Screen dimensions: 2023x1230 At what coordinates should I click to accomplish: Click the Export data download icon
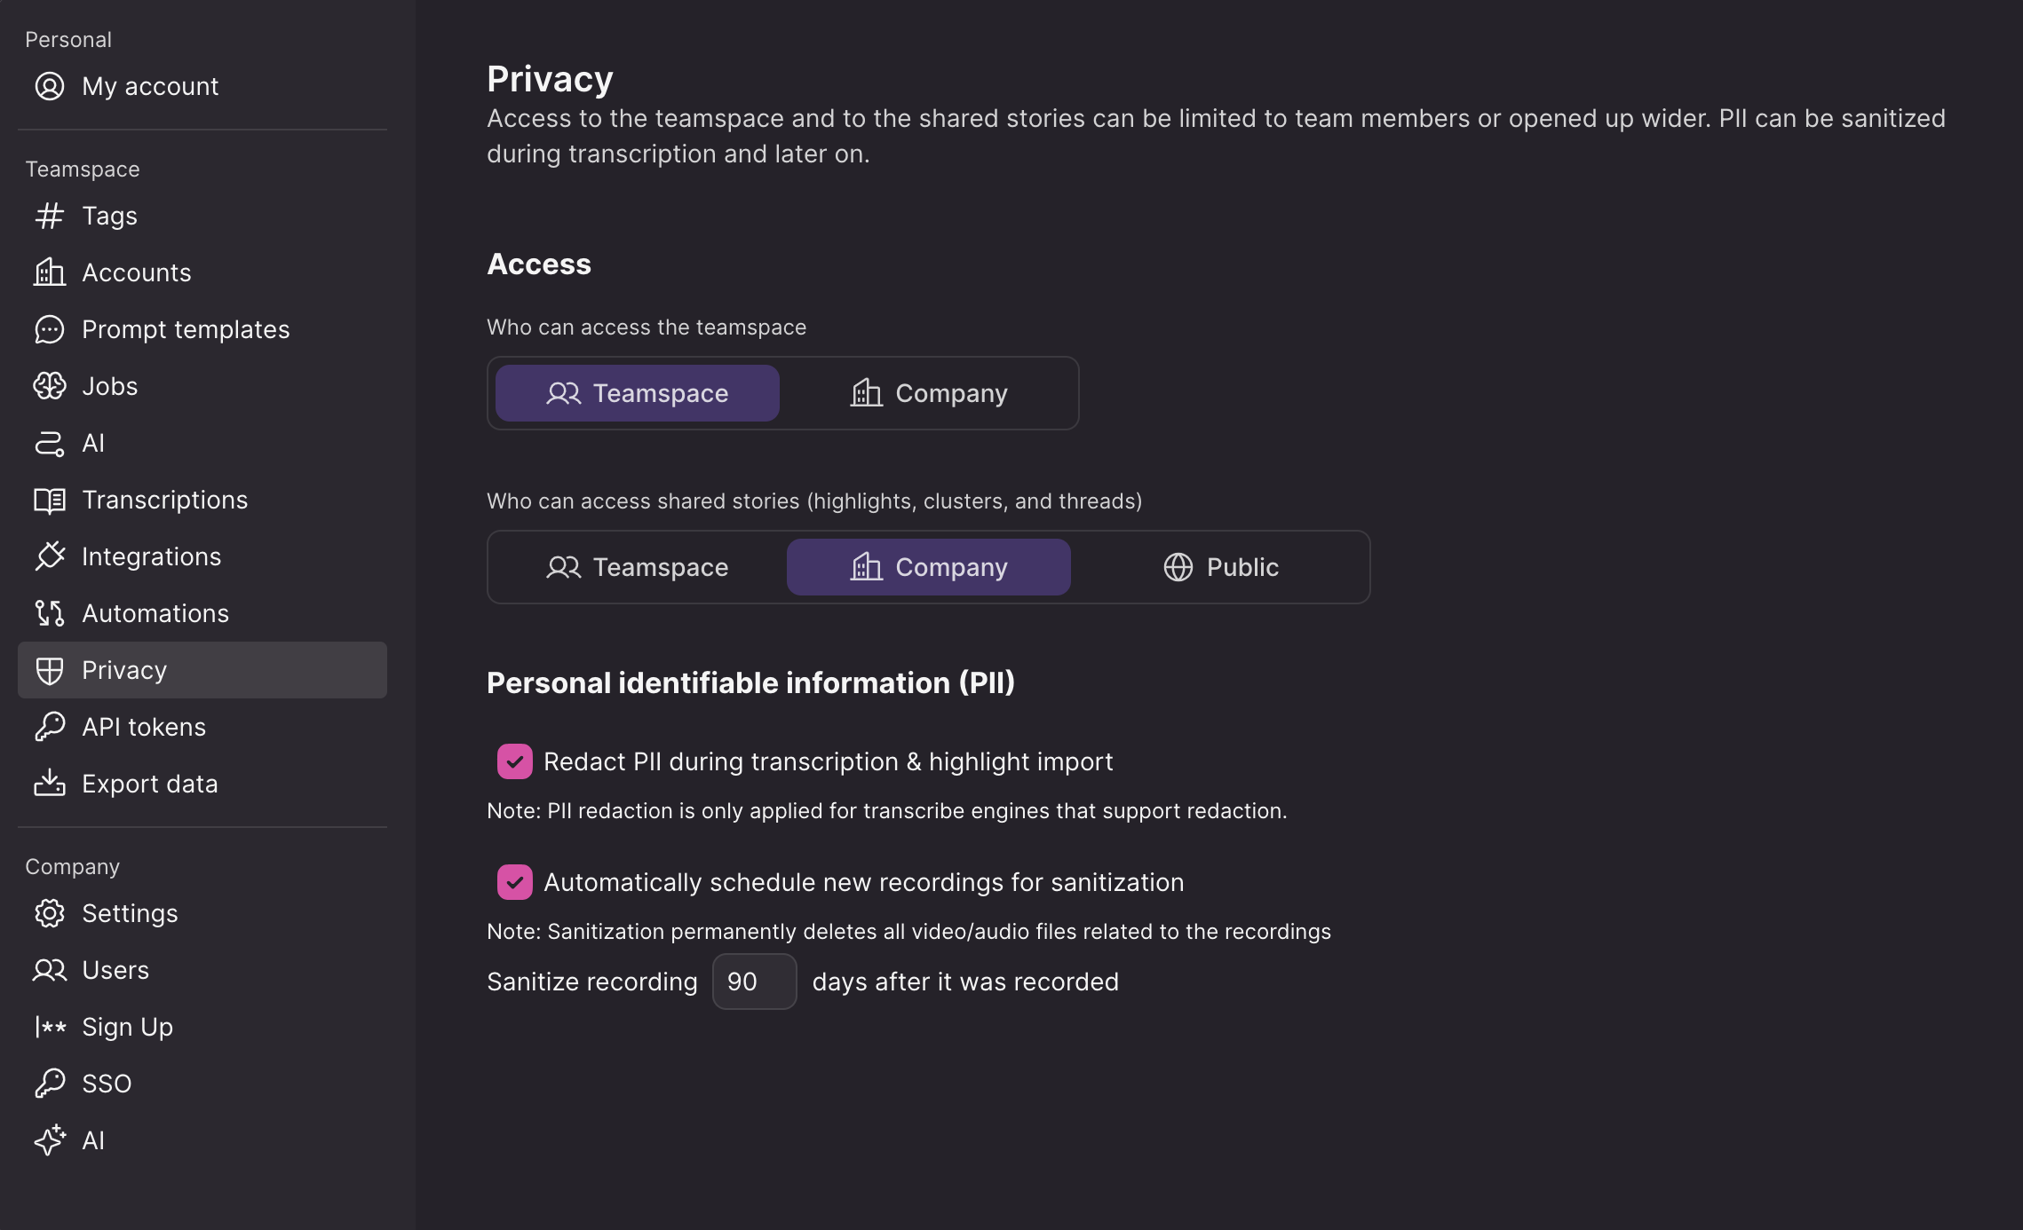click(x=50, y=784)
